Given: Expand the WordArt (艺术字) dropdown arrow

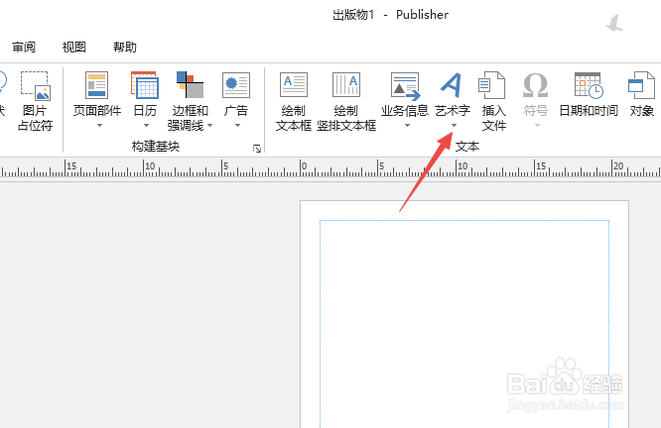Looking at the screenshot, I should [454, 126].
